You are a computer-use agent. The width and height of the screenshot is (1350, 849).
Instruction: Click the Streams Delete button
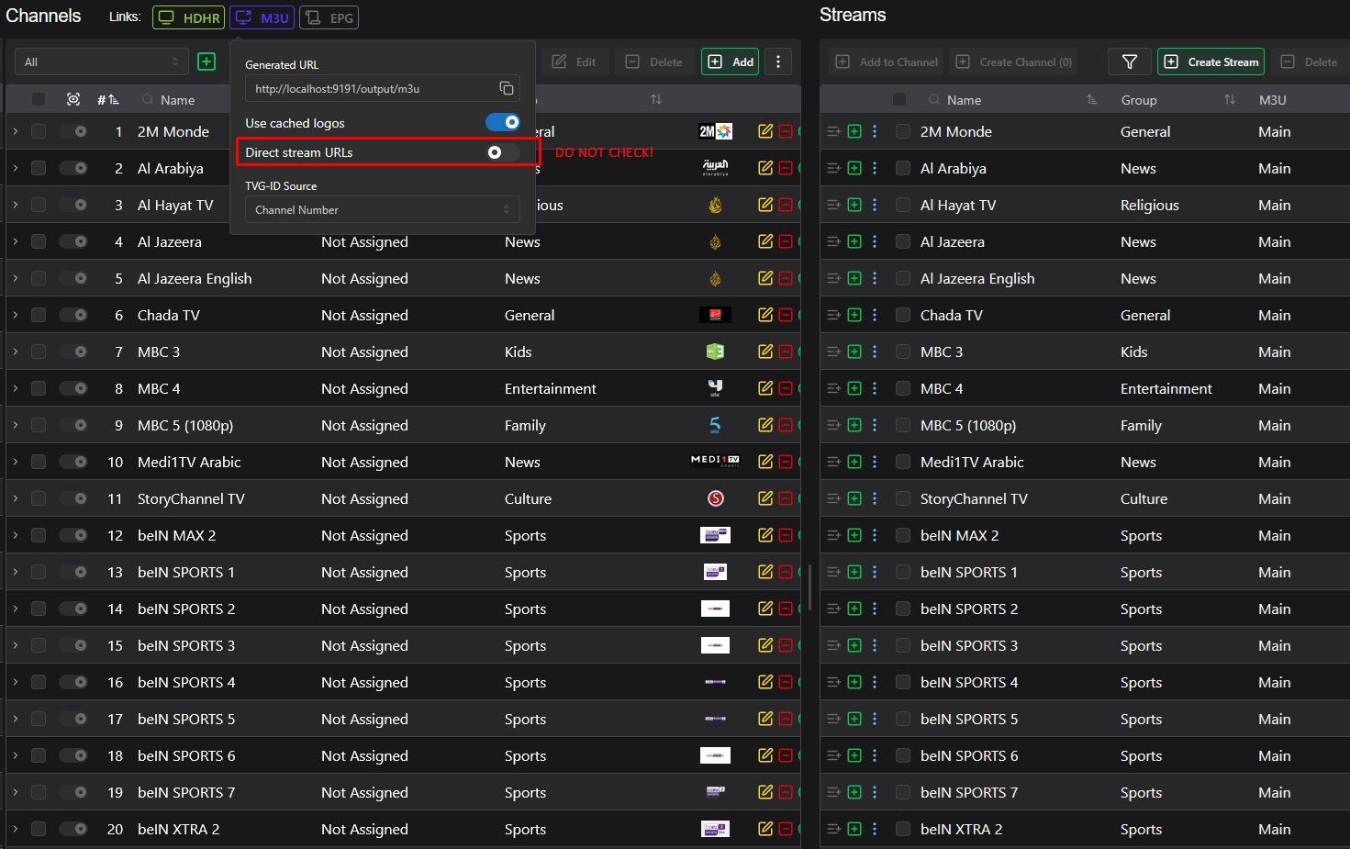[1310, 61]
